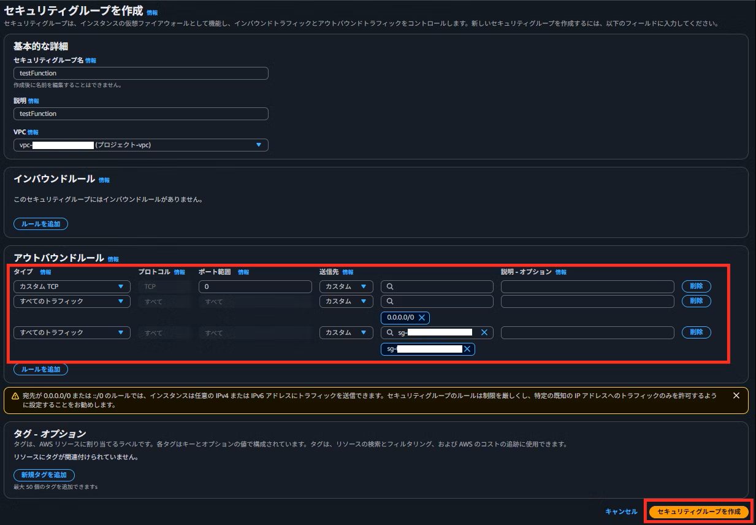Screen dimensions: 756x525
Task: Clear the sg- destination search field
Action: coord(484,332)
